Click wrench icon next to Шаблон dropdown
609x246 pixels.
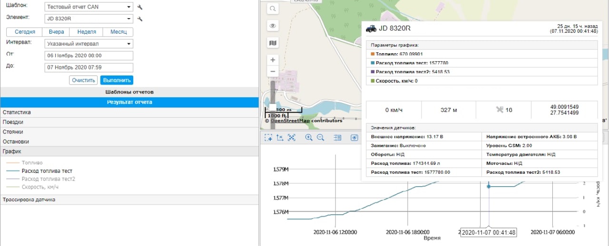tap(140, 7)
